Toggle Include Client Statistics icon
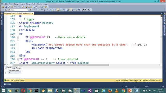The width and height of the screenshot is (166, 93). 64,10
